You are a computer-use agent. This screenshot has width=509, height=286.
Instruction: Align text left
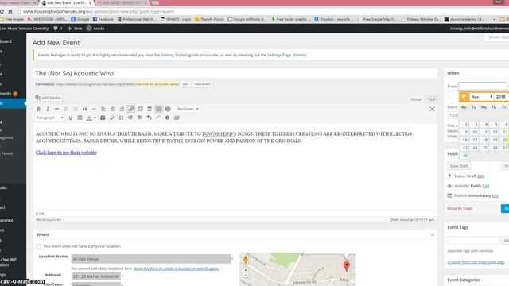coord(103,109)
